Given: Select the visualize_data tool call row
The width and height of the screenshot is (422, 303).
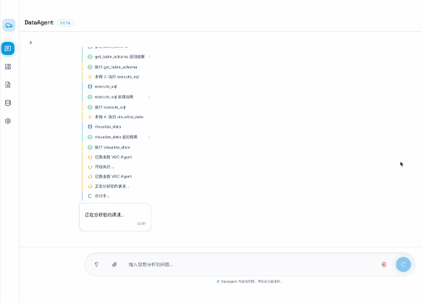Looking at the screenshot, I should (108, 127).
